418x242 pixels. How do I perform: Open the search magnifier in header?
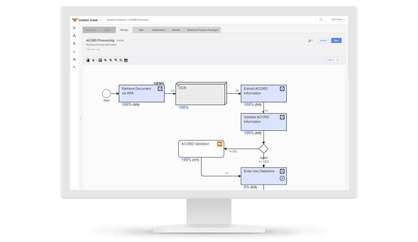point(321,20)
